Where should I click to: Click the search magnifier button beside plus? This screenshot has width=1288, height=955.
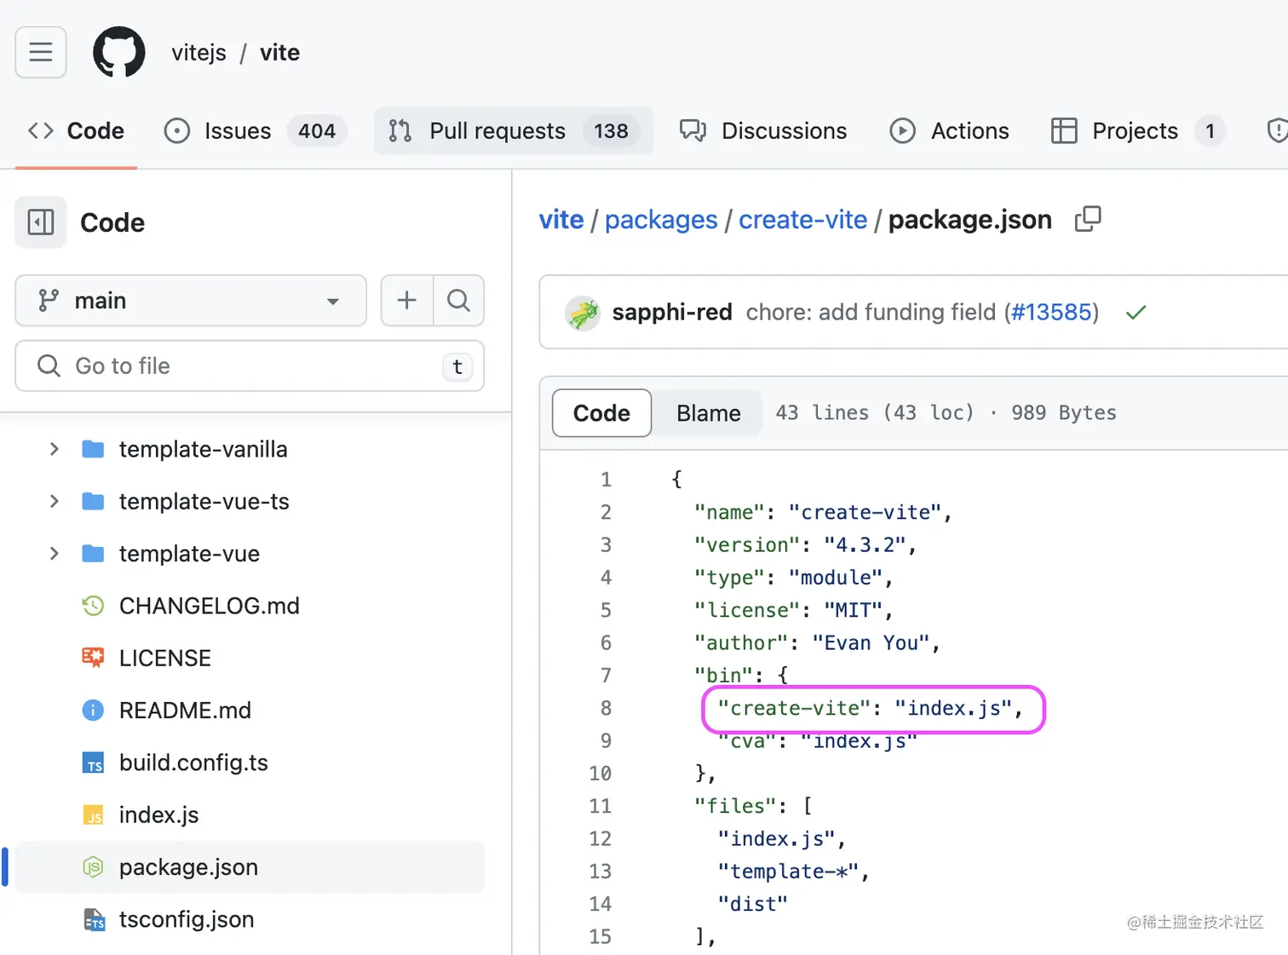pyautogui.click(x=458, y=300)
